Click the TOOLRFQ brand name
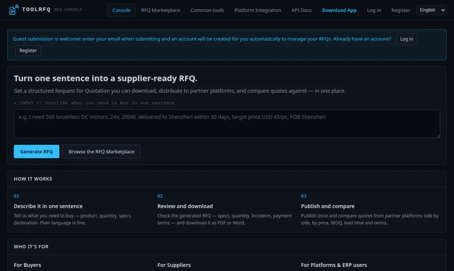 click(x=36, y=10)
